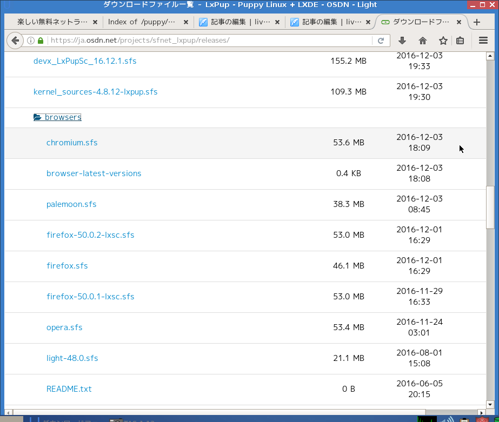Click the 2016-08-01 15:08 date
Screen dimensions: 499x422
click(x=420, y=358)
